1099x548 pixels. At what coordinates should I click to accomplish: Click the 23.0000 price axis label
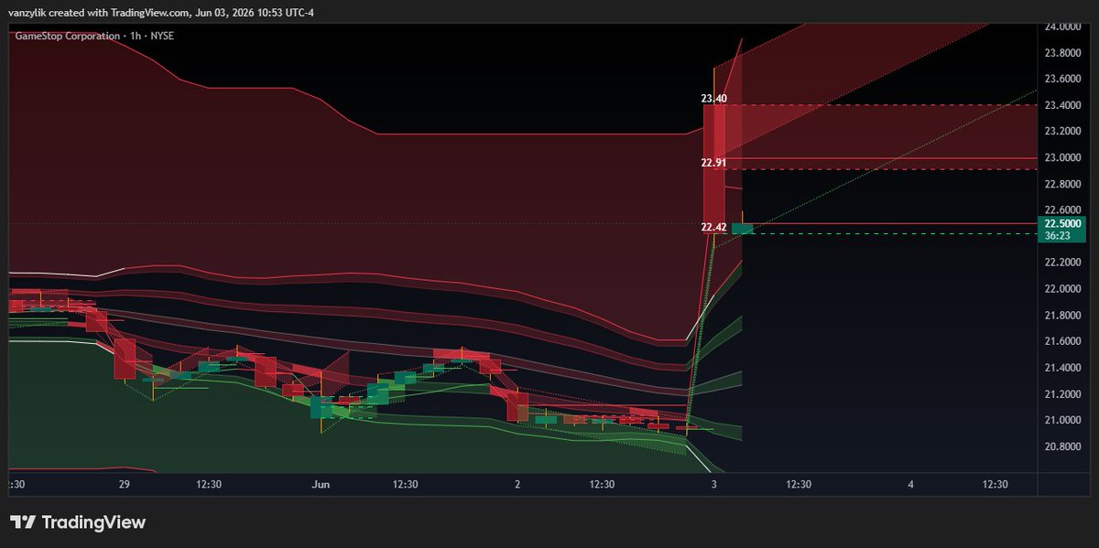[1062, 157]
